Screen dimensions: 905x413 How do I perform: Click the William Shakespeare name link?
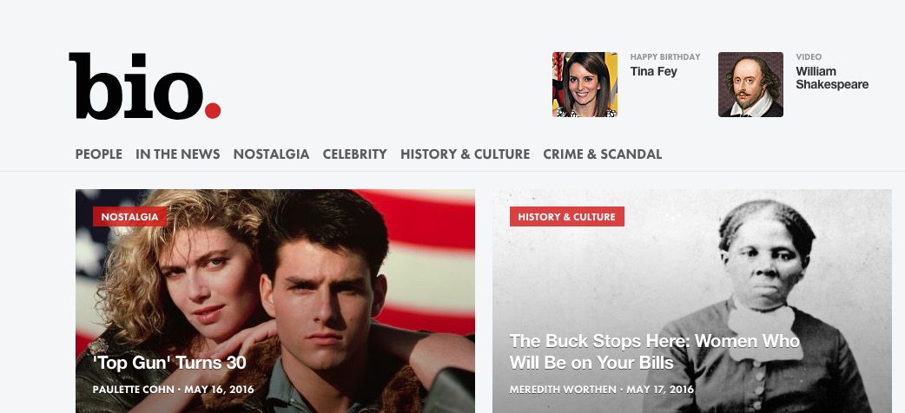tap(832, 78)
